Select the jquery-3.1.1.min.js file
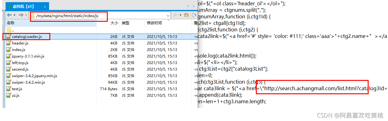The height and width of the screenshot is (121, 388). pos(28,56)
